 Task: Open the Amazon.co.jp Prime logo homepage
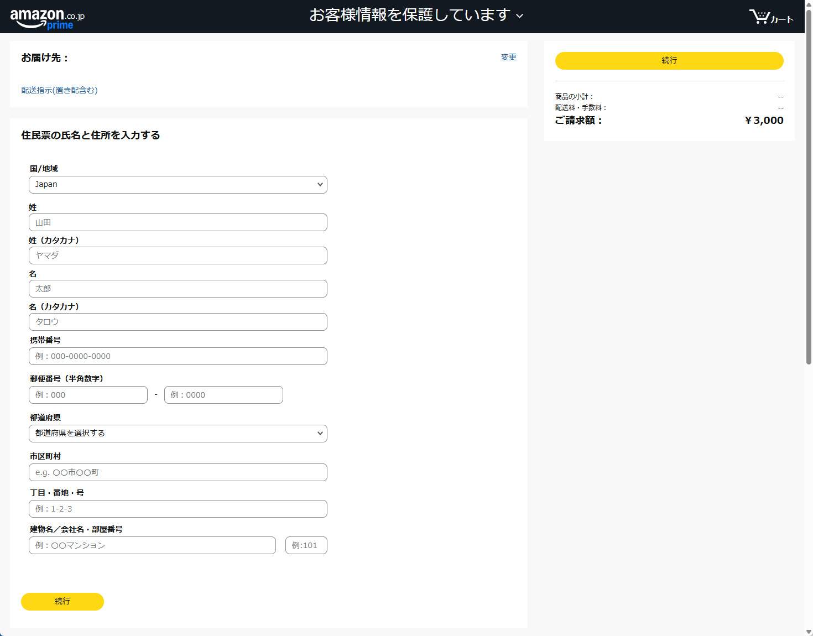click(x=48, y=18)
